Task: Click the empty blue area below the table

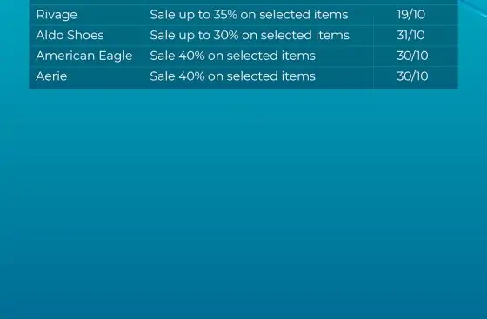Action: point(243,202)
